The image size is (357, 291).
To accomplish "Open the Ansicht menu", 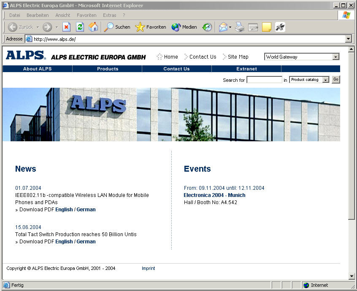I will (62, 15).
